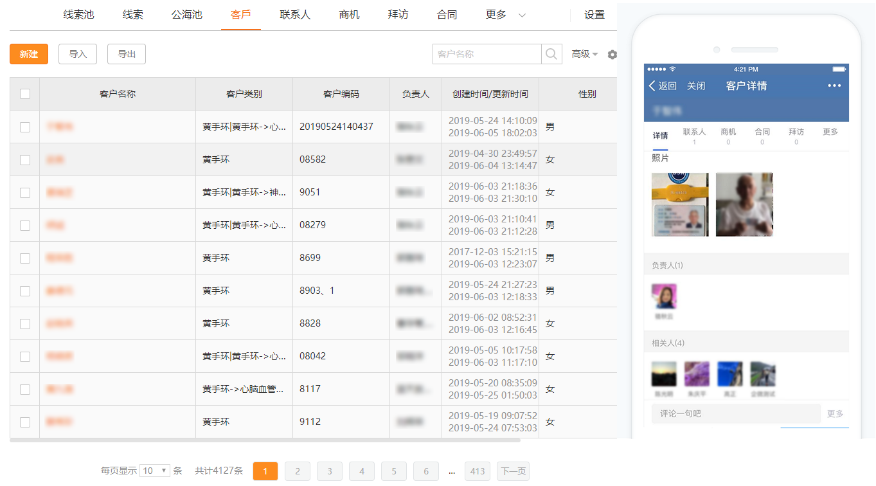This screenshot has height=486, width=876.
Task: Check the row with code 08042
Action: 25,356
